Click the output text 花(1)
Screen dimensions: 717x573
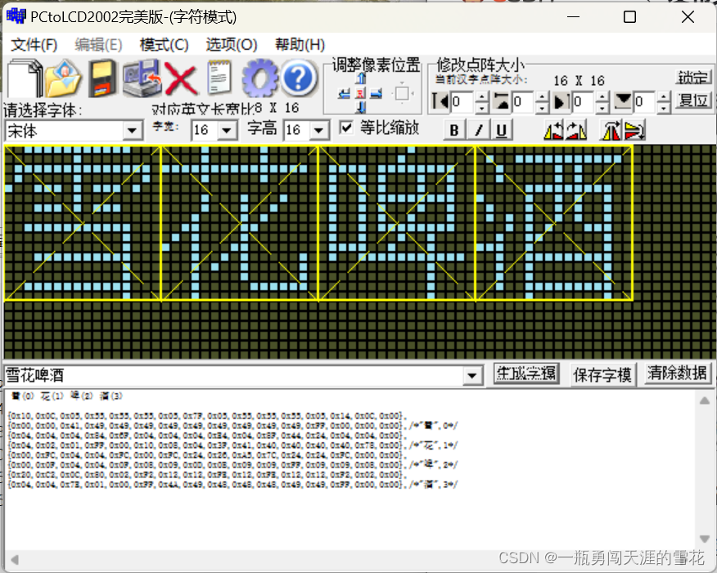(x=52, y=396)
